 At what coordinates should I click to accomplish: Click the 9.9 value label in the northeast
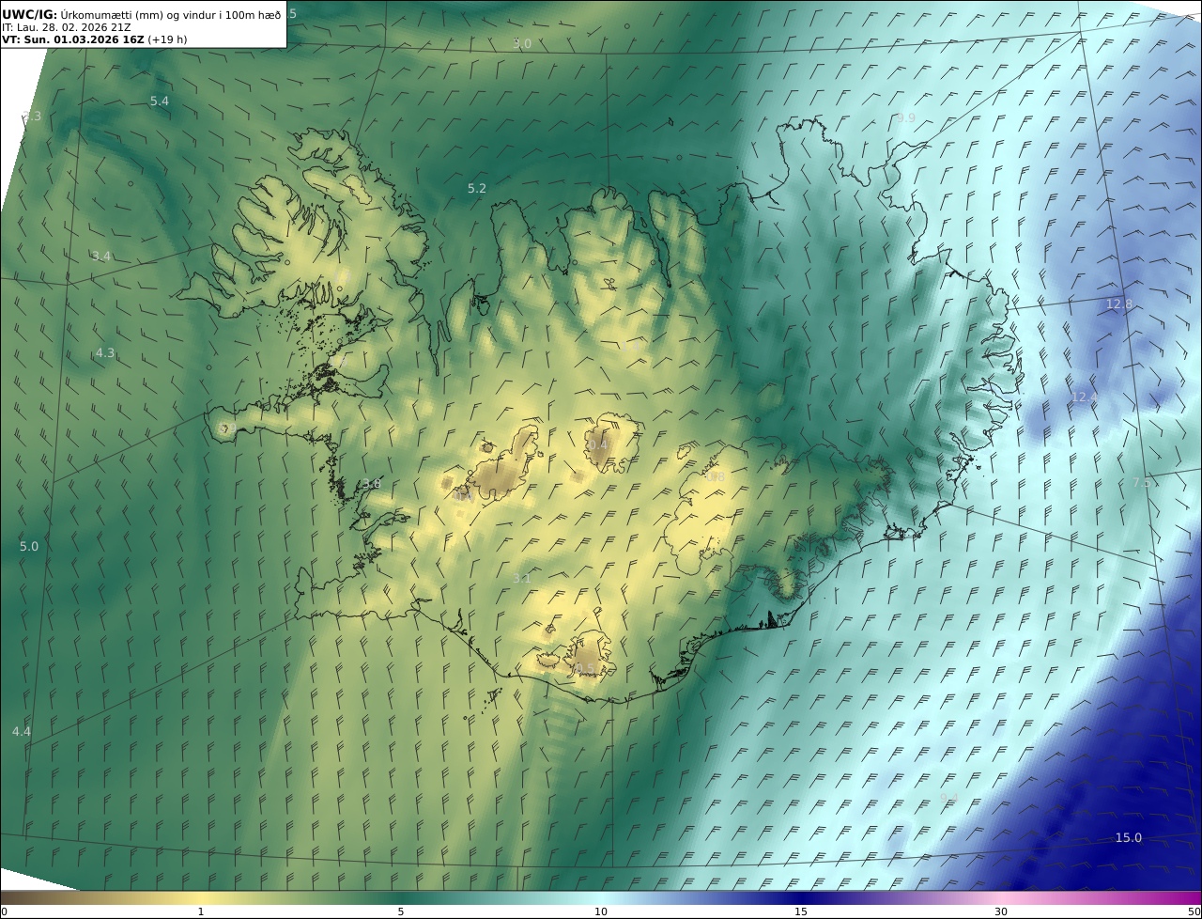tap(905, 118)
